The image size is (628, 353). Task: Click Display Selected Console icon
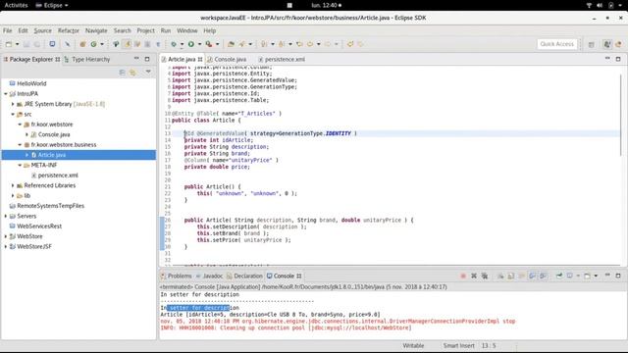[570, 276]
